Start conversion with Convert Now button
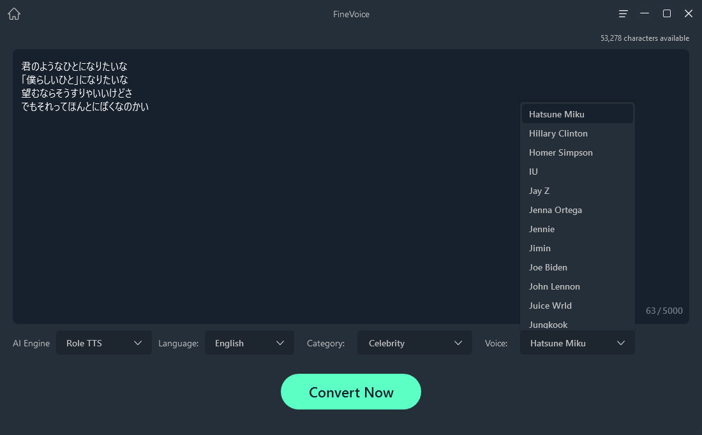The height and width of the screenshot is (435, 702). (x=350, y=392)
